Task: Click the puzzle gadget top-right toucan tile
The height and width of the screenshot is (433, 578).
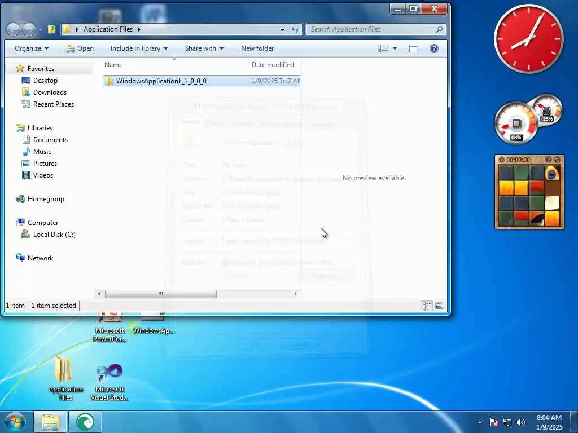Action: [552, 173]
